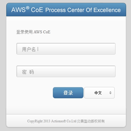This screenshot has width=131, height=131.
Task: Click the 炎黄盈动版权所有 footer text
Action: pos(91,121)
